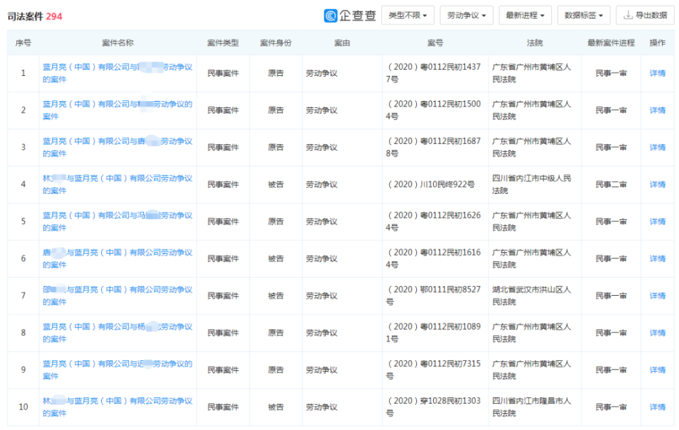This screenshot has height=430, width=679.
Task: Open case name link in row 9
Action: [x=117, y=370]
